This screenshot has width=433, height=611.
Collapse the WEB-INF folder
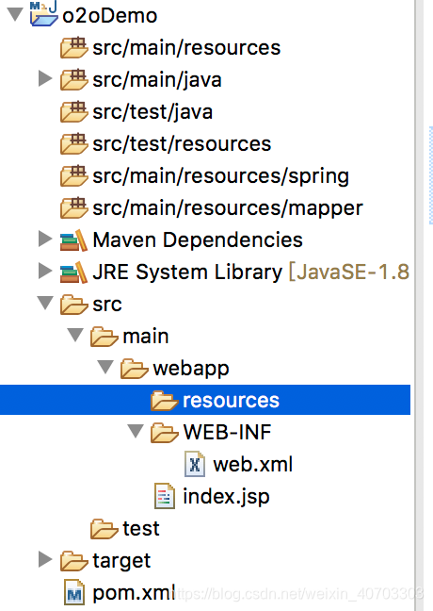[136, 431]
